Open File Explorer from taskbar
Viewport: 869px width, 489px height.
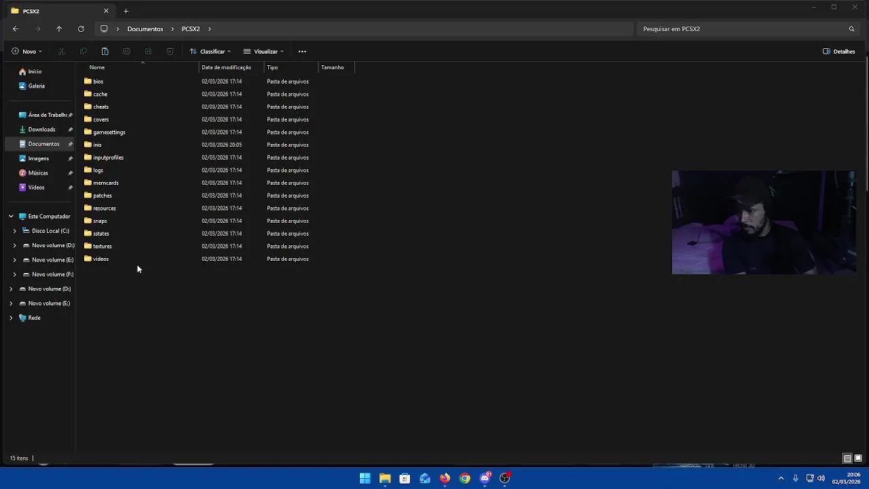(x=385, y=478)
